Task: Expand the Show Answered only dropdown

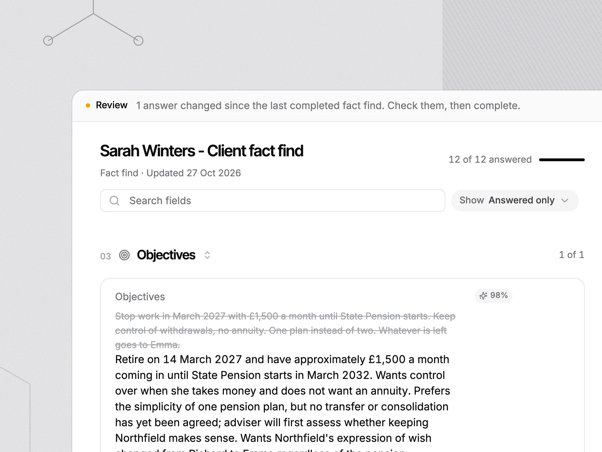Action: pyautogui.click(x=515, y=200)
